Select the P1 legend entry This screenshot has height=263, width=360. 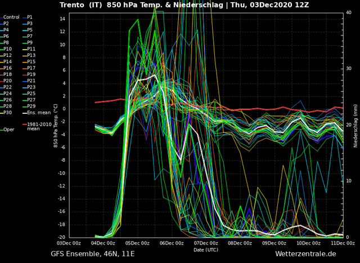(x=28, y=17)
